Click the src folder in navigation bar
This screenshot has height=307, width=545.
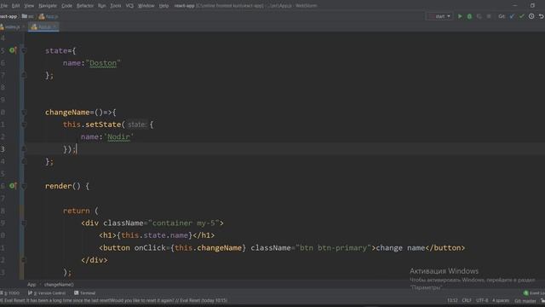pos(28,16)
